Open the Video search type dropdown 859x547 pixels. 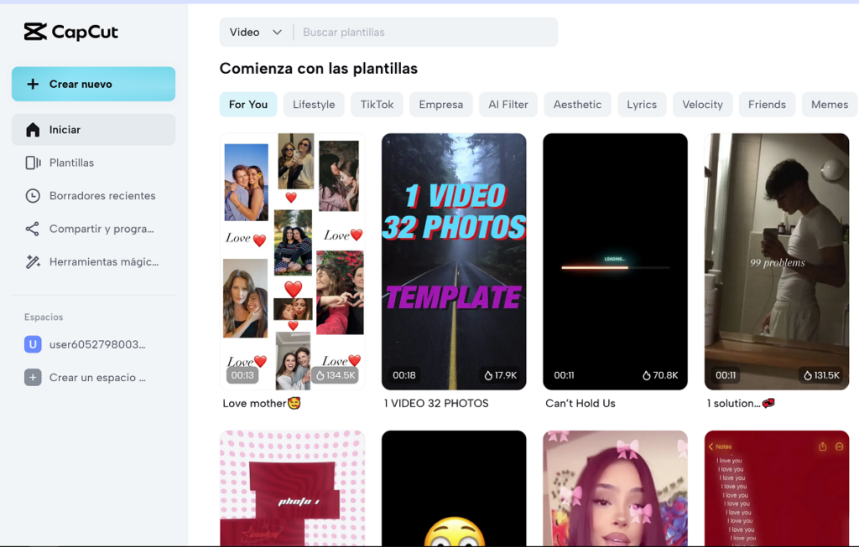tap(256, 33)
